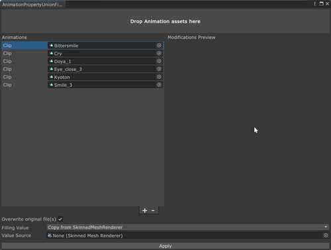The width and height of the screenshot is (331, 250).
Task: Open object picker for Smile_3 clip
Action: click(159, 85)
